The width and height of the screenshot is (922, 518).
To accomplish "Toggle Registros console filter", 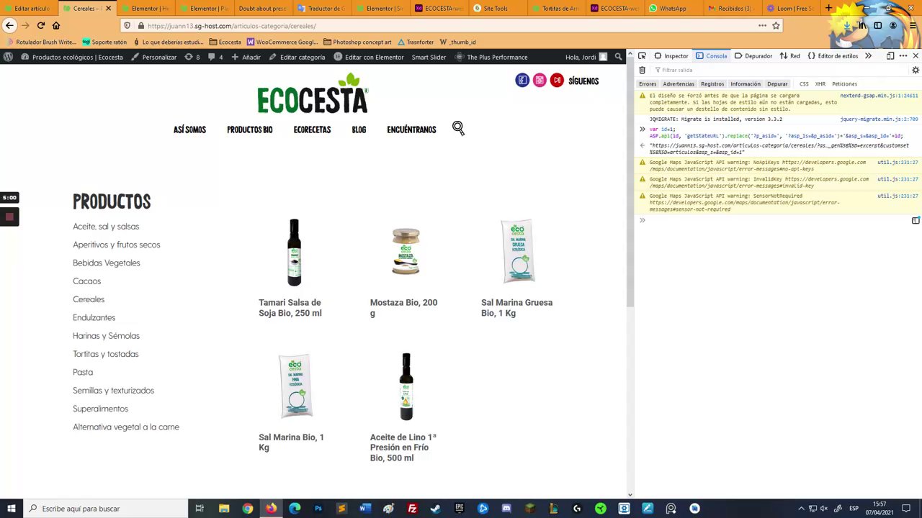I will pyautogui.click(x=712, y=84).
